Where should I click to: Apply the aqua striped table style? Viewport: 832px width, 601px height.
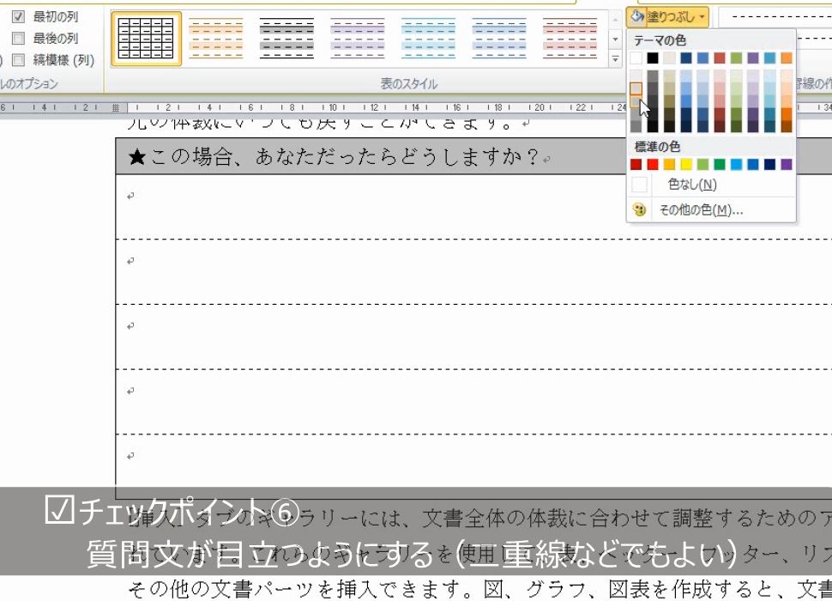tap(428, 39)
